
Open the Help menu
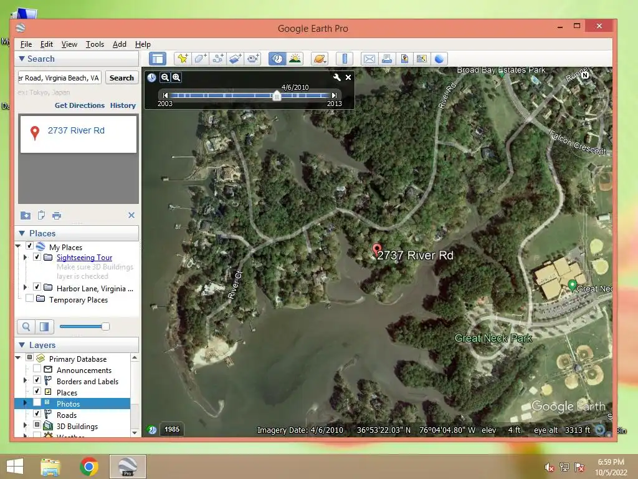click(143, 44)
